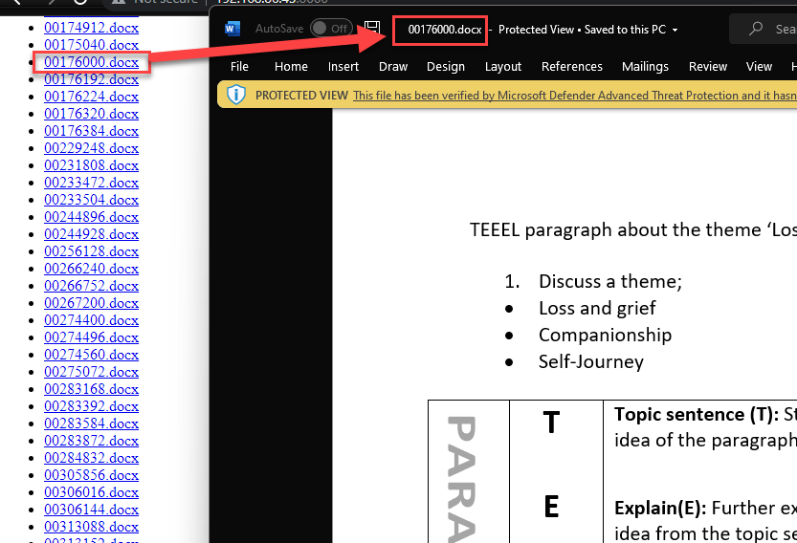Open 00305856.docx link in browser
Image resolution: width=797 pixels, height=543 pixels.
92,475
